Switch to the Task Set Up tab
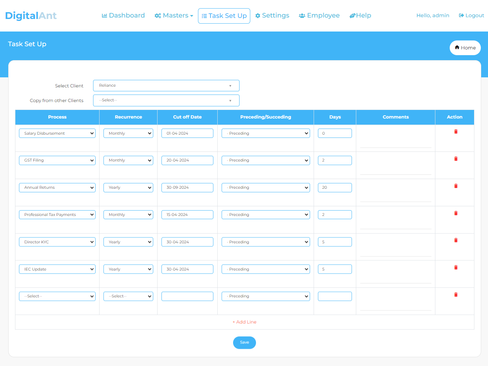This screenshot has width=488, height=366. [x=224, y=16]
